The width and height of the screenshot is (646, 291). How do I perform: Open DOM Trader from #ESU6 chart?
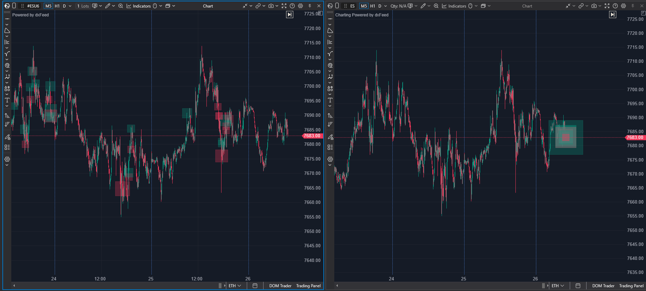[x=280, y=286]
